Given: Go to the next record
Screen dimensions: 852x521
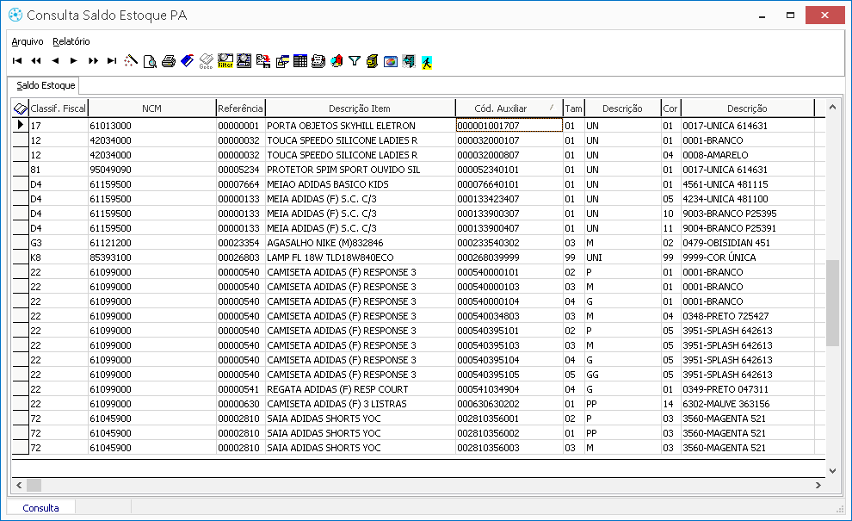Looking at the screenshot, I should [73, 61].
